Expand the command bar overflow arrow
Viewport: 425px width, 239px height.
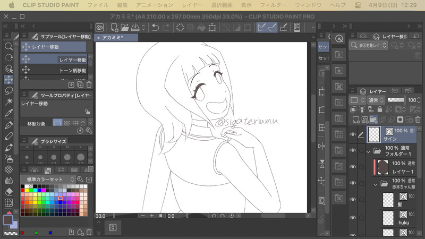(313, 28)
